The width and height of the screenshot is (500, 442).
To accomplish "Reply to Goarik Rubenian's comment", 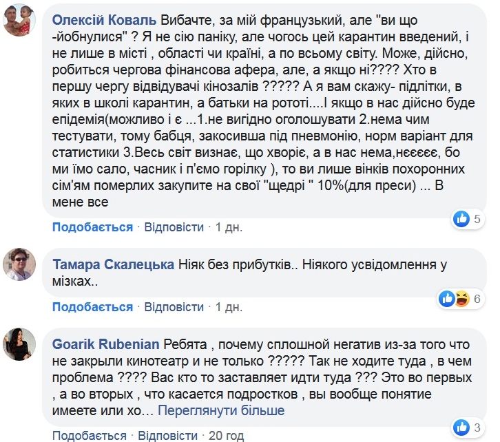I will (168, 436).
